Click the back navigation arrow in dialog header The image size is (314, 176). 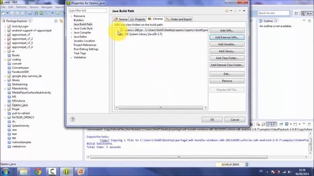click(x=227, y=11)
